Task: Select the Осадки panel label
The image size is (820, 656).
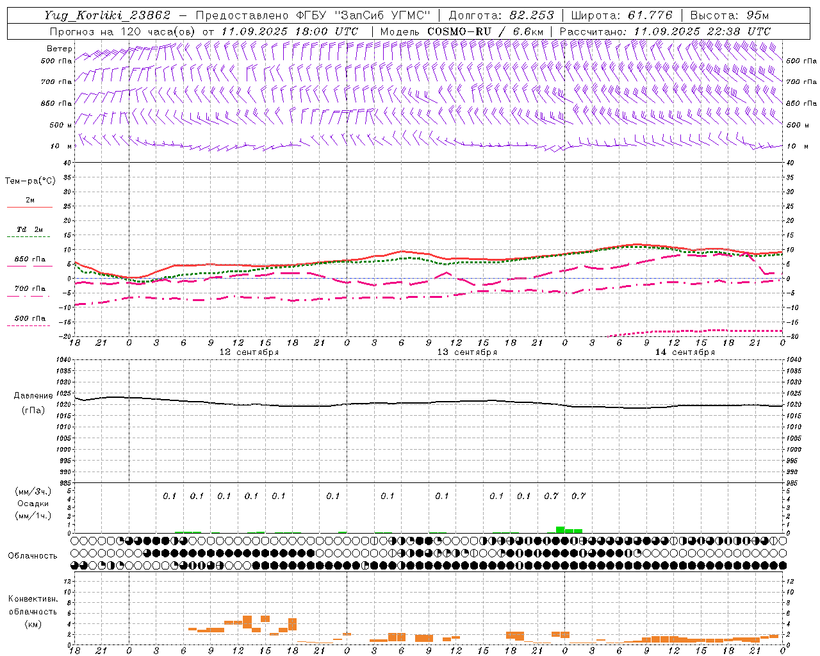Action: click(x=33, y=504)
